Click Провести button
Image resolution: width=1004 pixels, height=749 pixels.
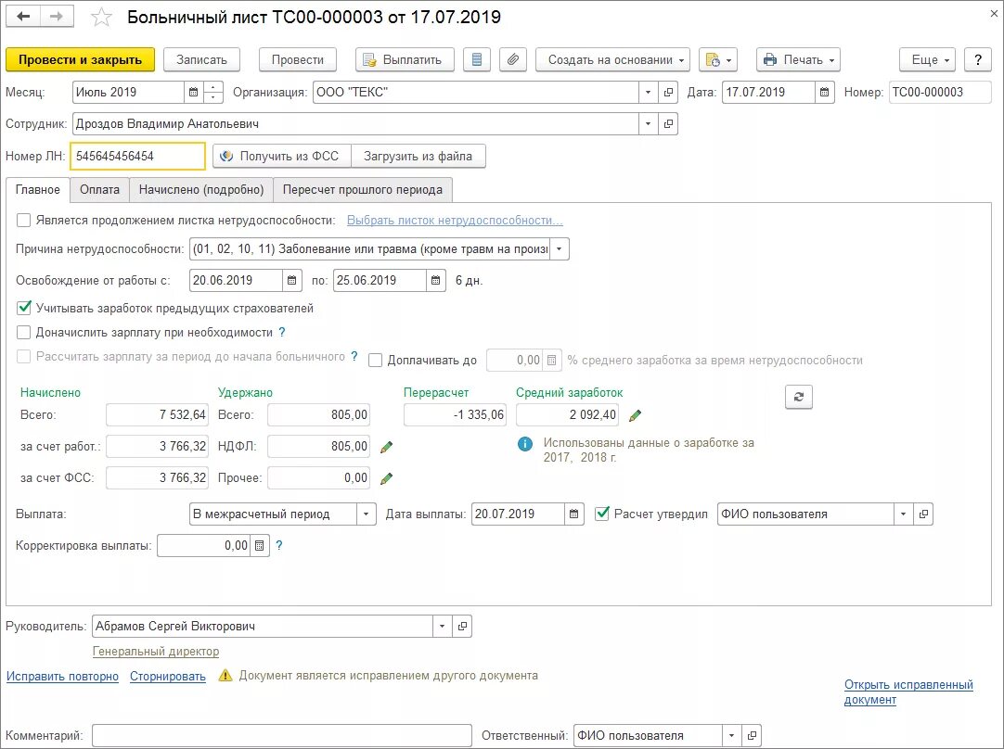[x=298, y=59]
